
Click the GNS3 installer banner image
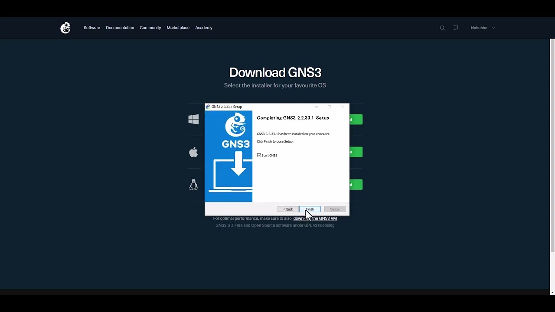229,156
